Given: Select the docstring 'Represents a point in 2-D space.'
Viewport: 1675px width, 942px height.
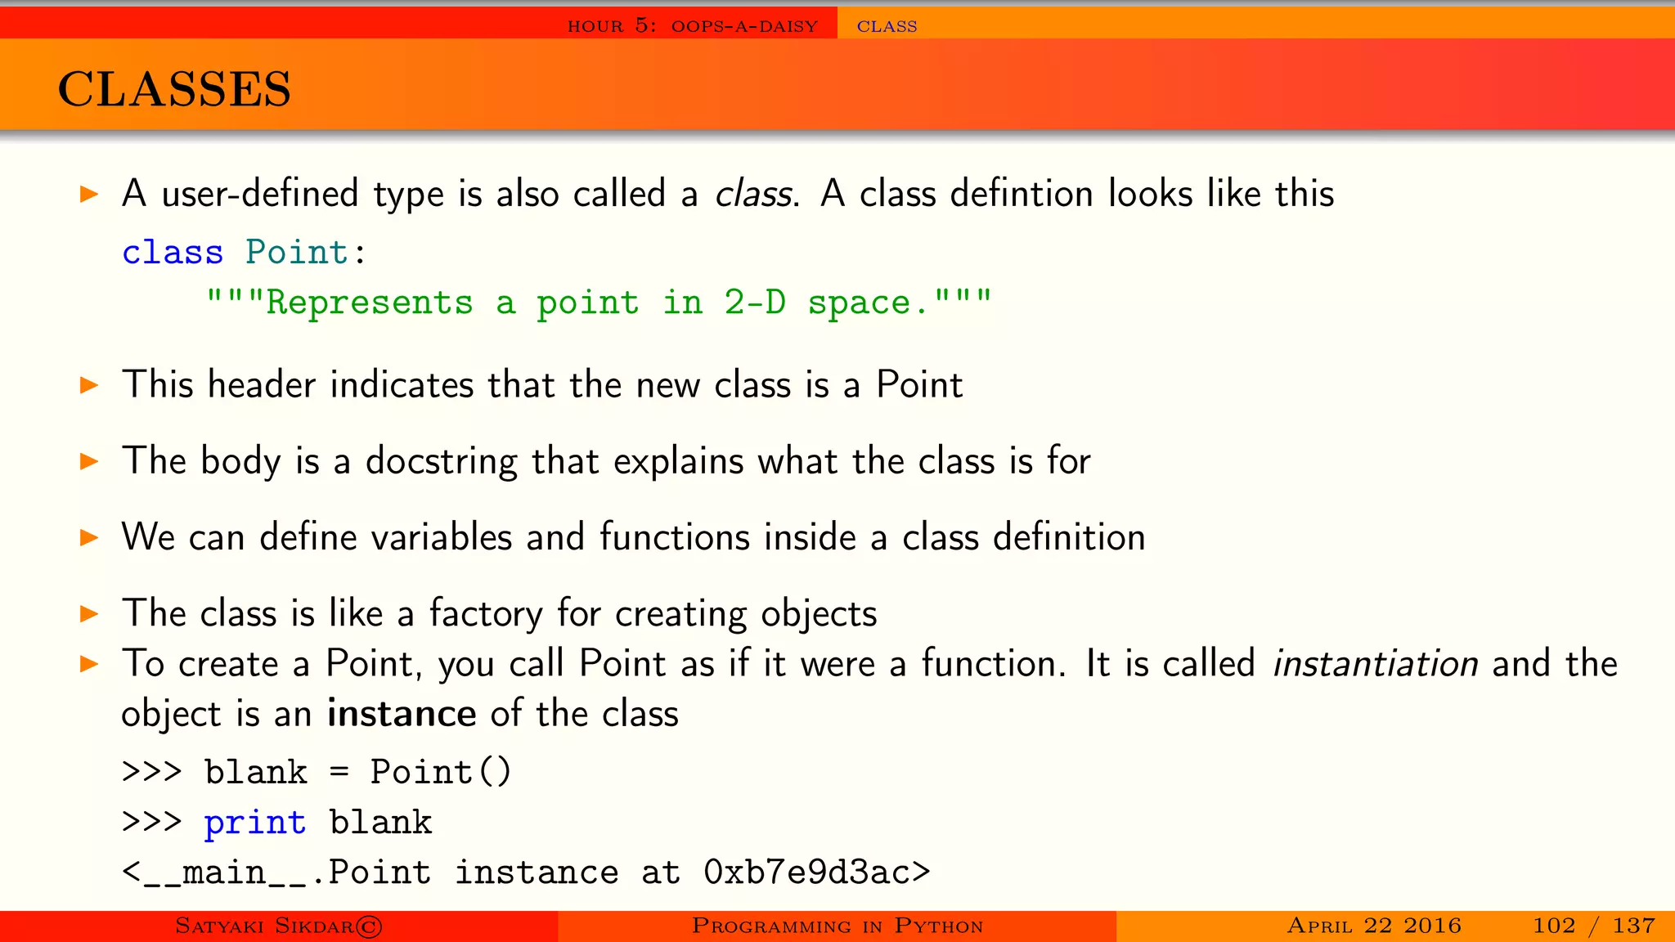Looking at the screenshot, I should (x=599, y=303).
